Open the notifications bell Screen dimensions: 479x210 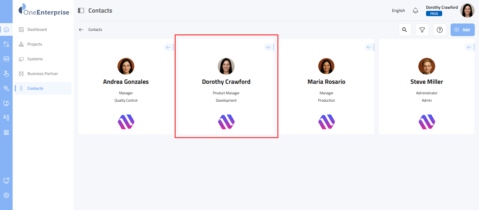[416, 11]
